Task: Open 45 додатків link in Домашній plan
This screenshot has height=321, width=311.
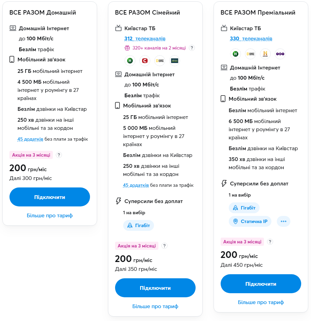Action: [x=30, y=139]
